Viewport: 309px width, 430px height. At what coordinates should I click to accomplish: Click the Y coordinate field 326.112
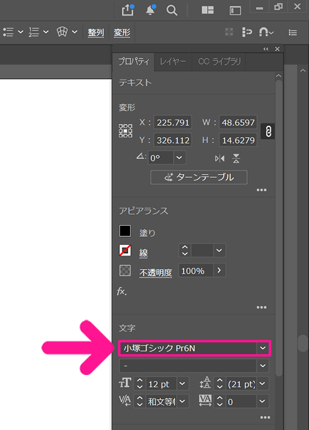coord(173,140)
